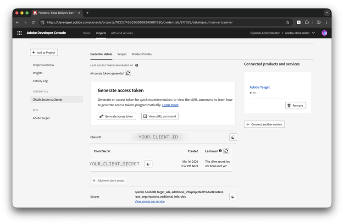Screen dimensions: 344x224
Task: Click the user profile avatar
Action: pyautogui.click(x=324, y=33)
